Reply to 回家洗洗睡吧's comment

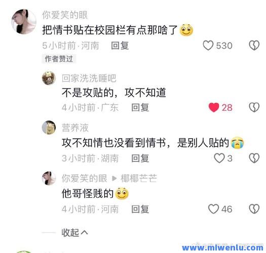140,107
